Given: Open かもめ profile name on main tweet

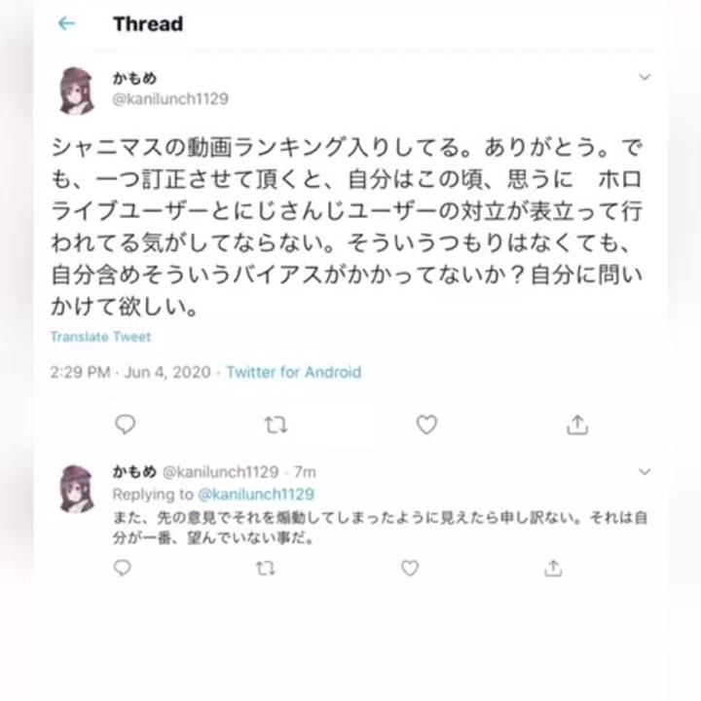Looking at the screenshot, I should pos(134,78).
